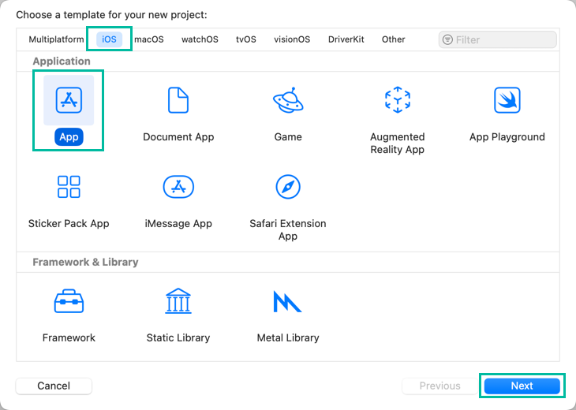This screenshot has width=576, height=410.
Task: Select the iMessage App template
Action: click(x=178, y=187)
